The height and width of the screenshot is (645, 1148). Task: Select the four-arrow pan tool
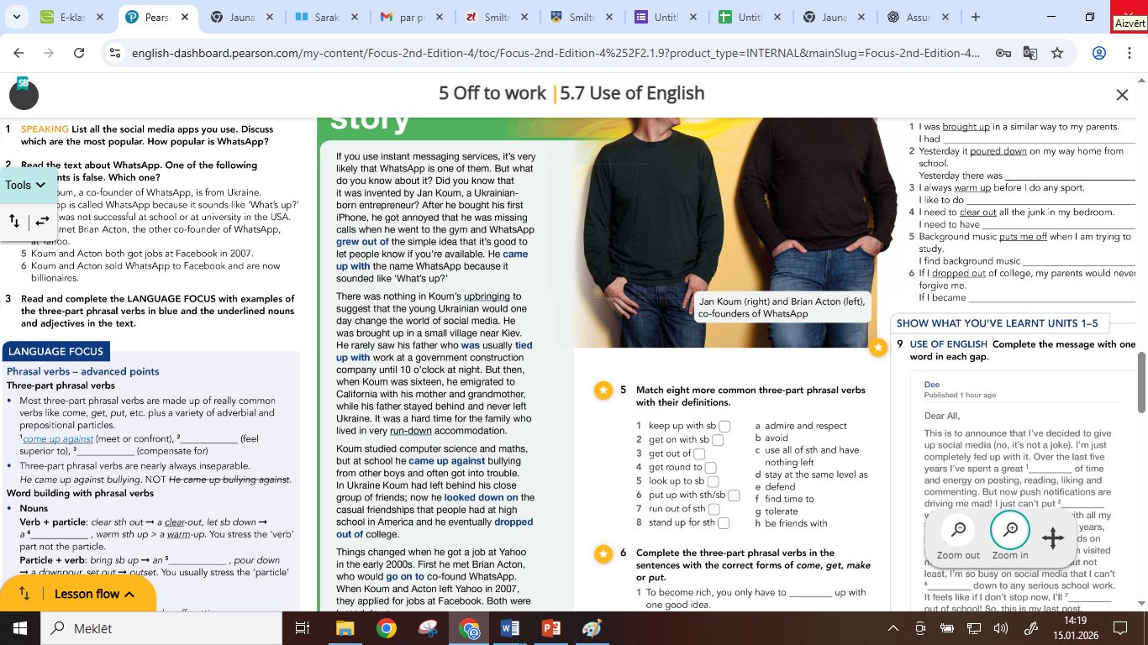pyautogui.click(x=1053, y=538)
